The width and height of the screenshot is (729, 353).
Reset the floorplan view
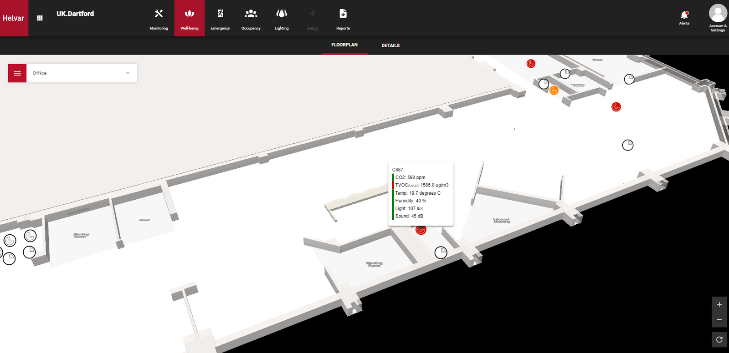pos(719,339)
